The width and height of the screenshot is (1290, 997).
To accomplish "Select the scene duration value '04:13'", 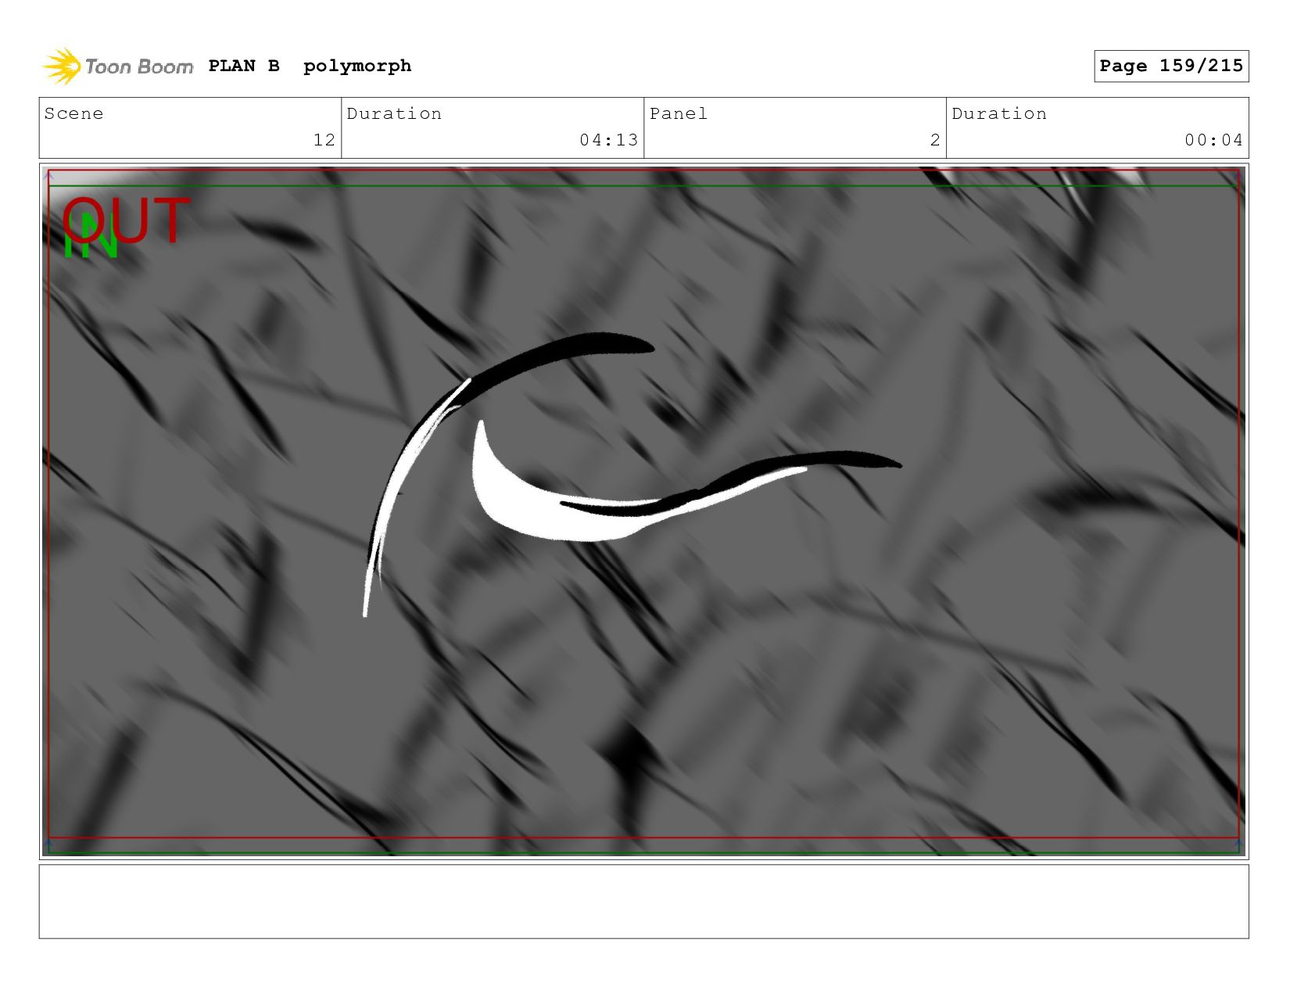I will pyautogui.click(x=609, y=140).
